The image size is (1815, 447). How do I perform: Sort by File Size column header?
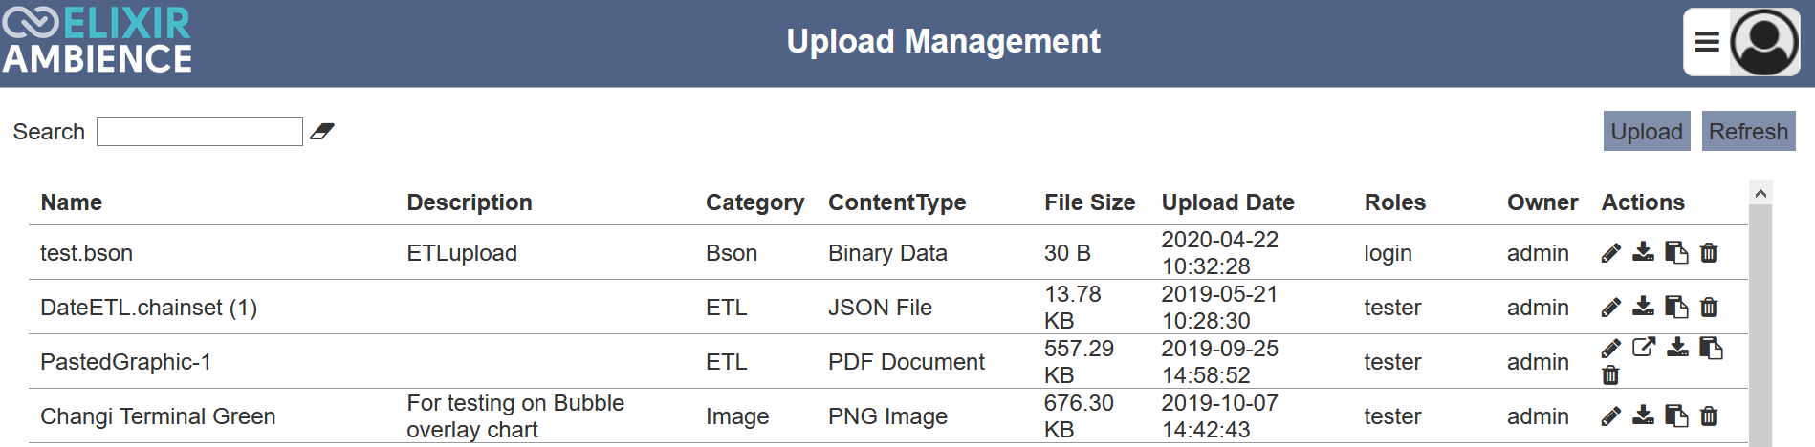click(1089, 202)
